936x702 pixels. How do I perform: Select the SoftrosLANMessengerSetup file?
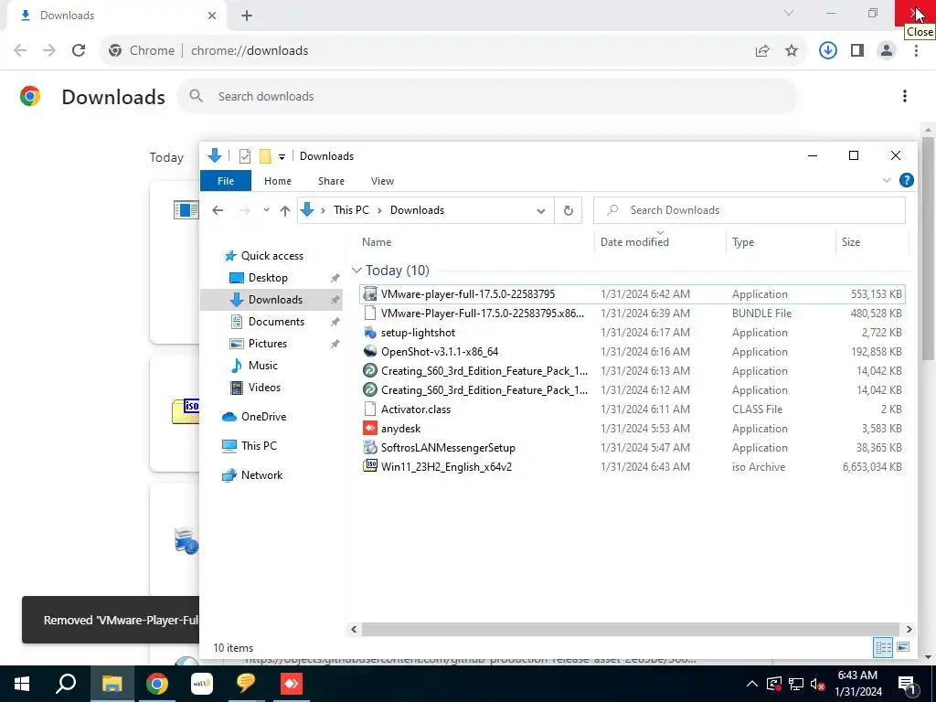(633, 448)
